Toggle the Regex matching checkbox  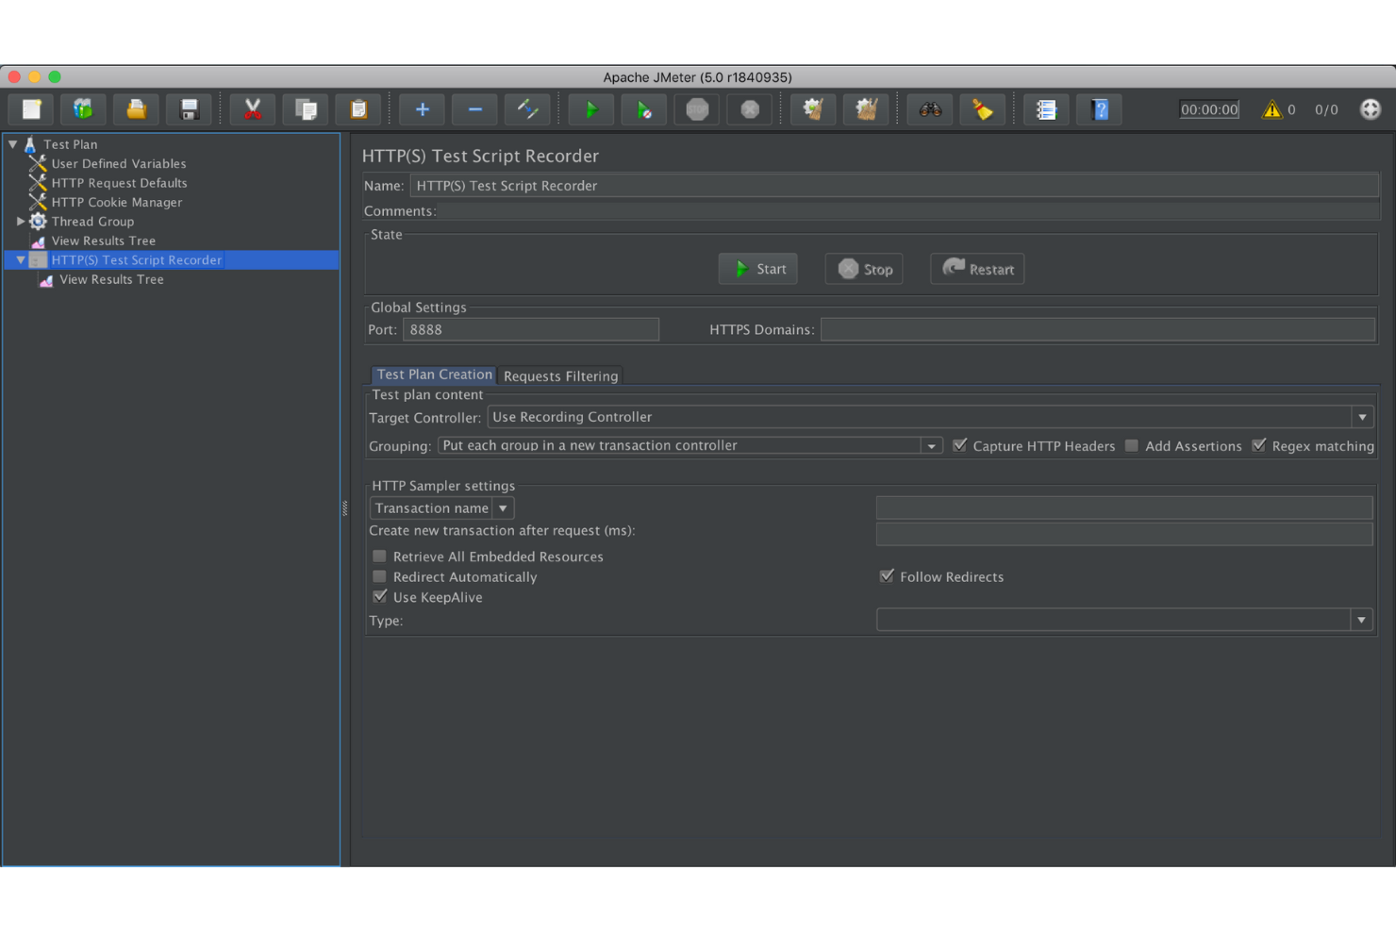1259,445
